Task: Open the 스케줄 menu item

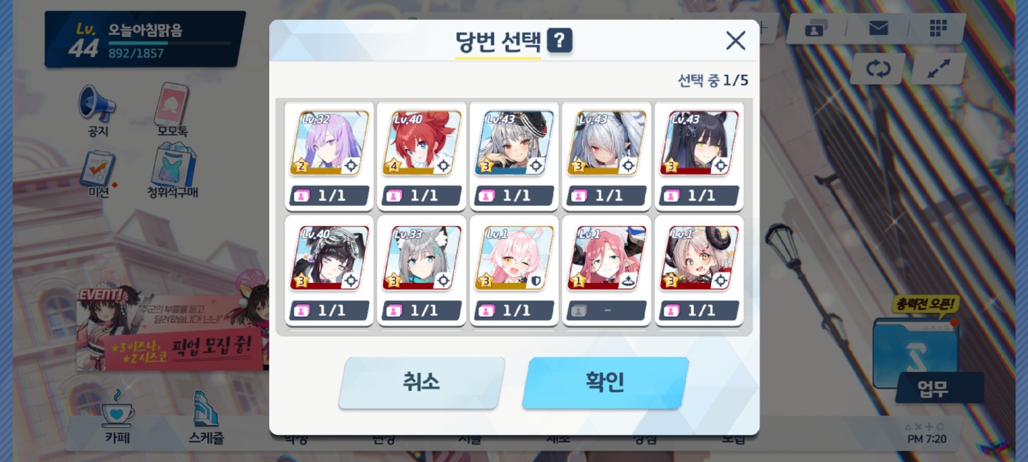Action: pos(206,419)
